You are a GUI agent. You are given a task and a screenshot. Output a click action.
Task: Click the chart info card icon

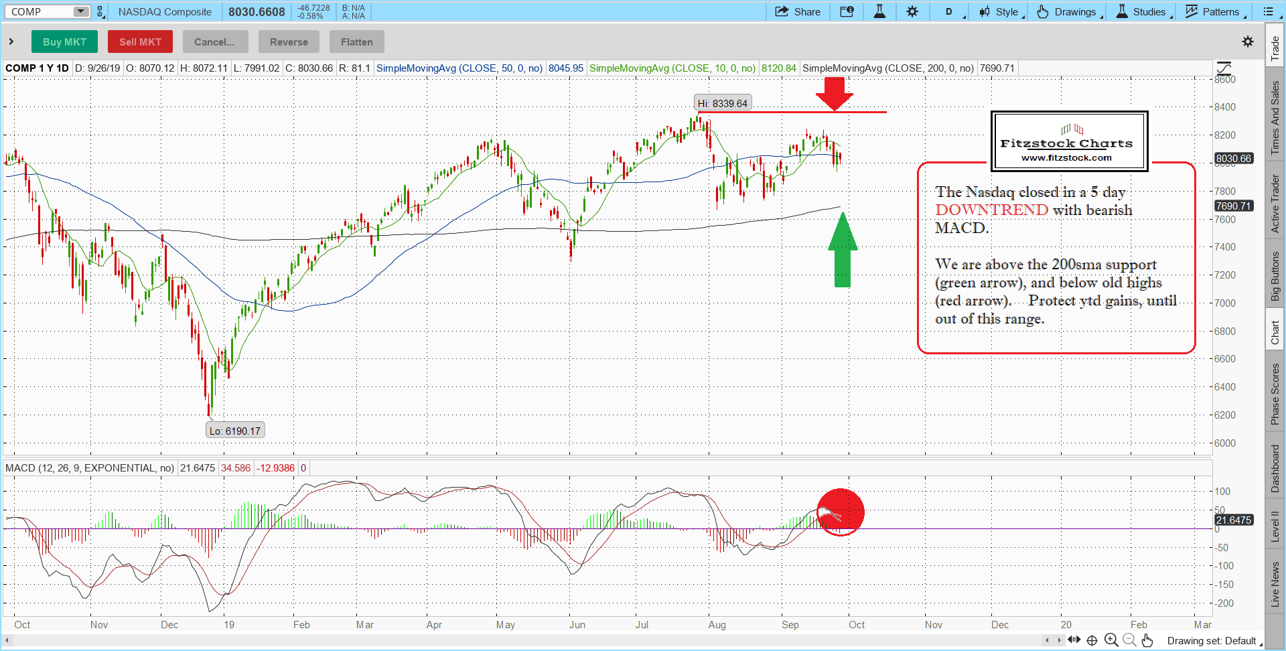click(847, 11)
